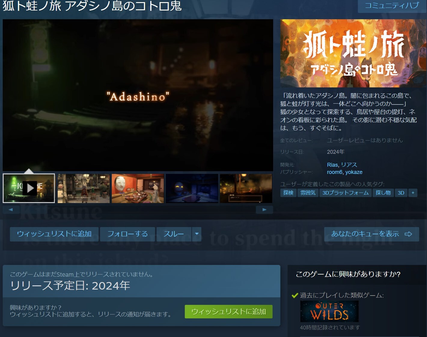
Task: Click the green checkmark beside 過去にプレイした類似ゲーム
Action: pos(295,296)
